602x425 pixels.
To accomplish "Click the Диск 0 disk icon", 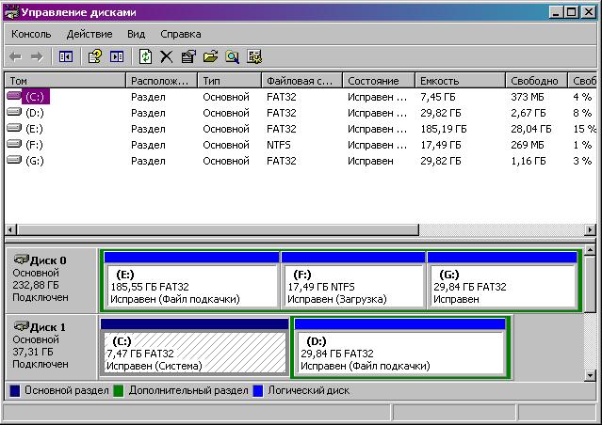I will (21, 260).
